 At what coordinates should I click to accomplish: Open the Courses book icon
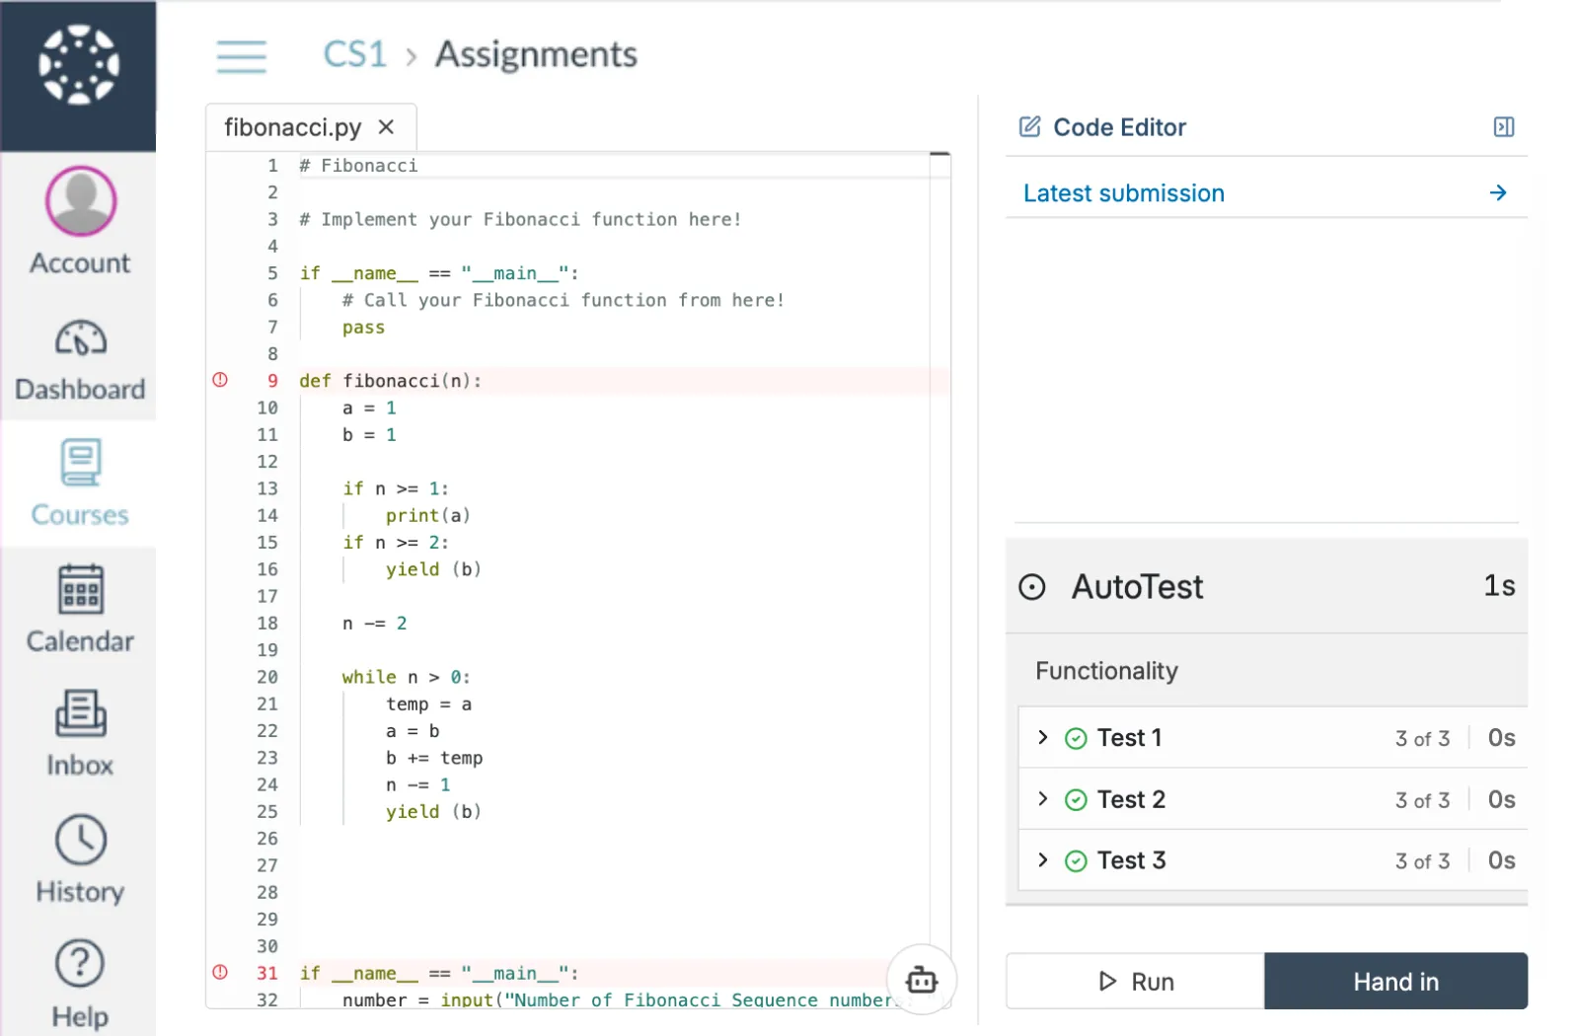coord(81,463)
